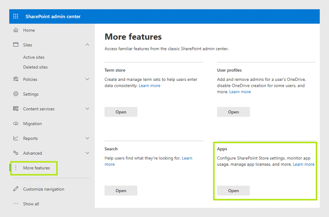Expand the Reports section chevron
Viewport: 329px width, 217px height.
[x=87, y=138]
